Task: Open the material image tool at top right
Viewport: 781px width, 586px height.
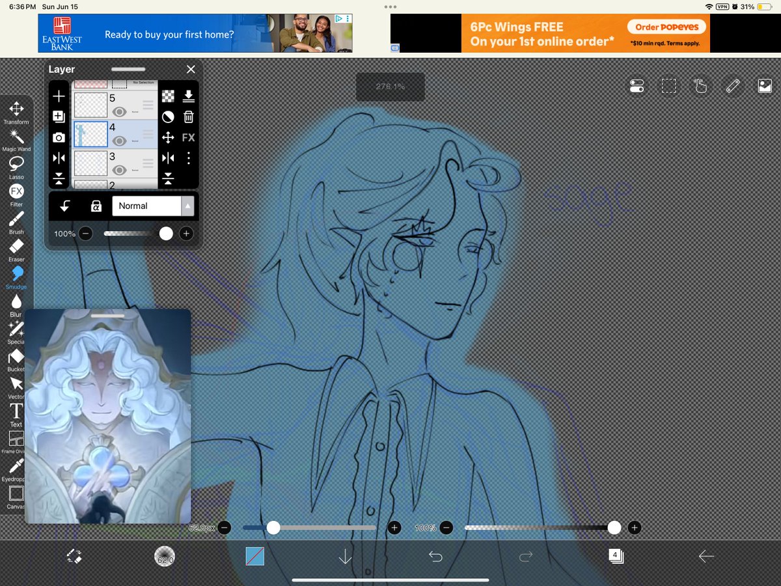Action: click(x=765, y=86)
